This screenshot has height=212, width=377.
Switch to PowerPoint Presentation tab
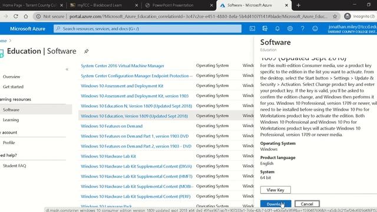(x=173, y=5)
